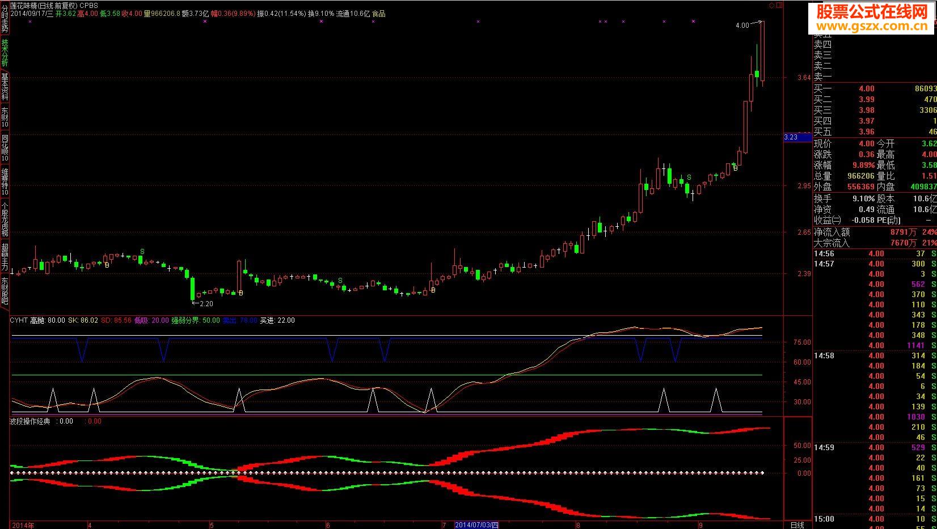The height and width of the screenshot is (529, 937).
Task: Click the CYHT indicator name label
Action: coord(19,320)
